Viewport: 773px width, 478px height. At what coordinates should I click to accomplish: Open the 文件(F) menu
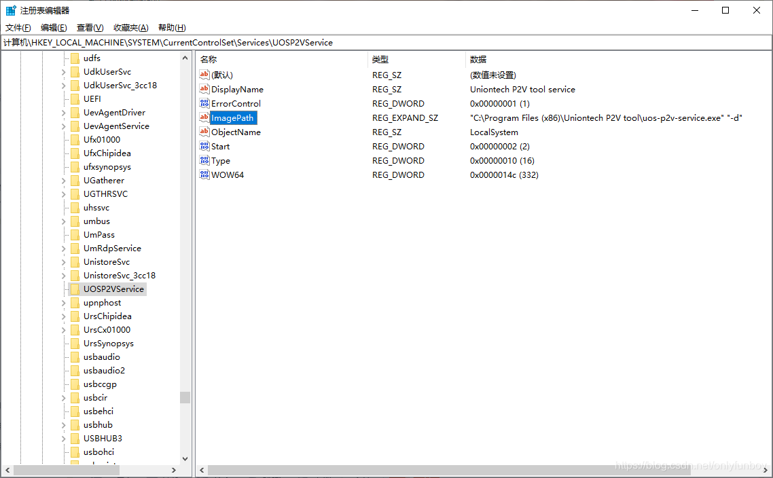[x=18, y=28]
